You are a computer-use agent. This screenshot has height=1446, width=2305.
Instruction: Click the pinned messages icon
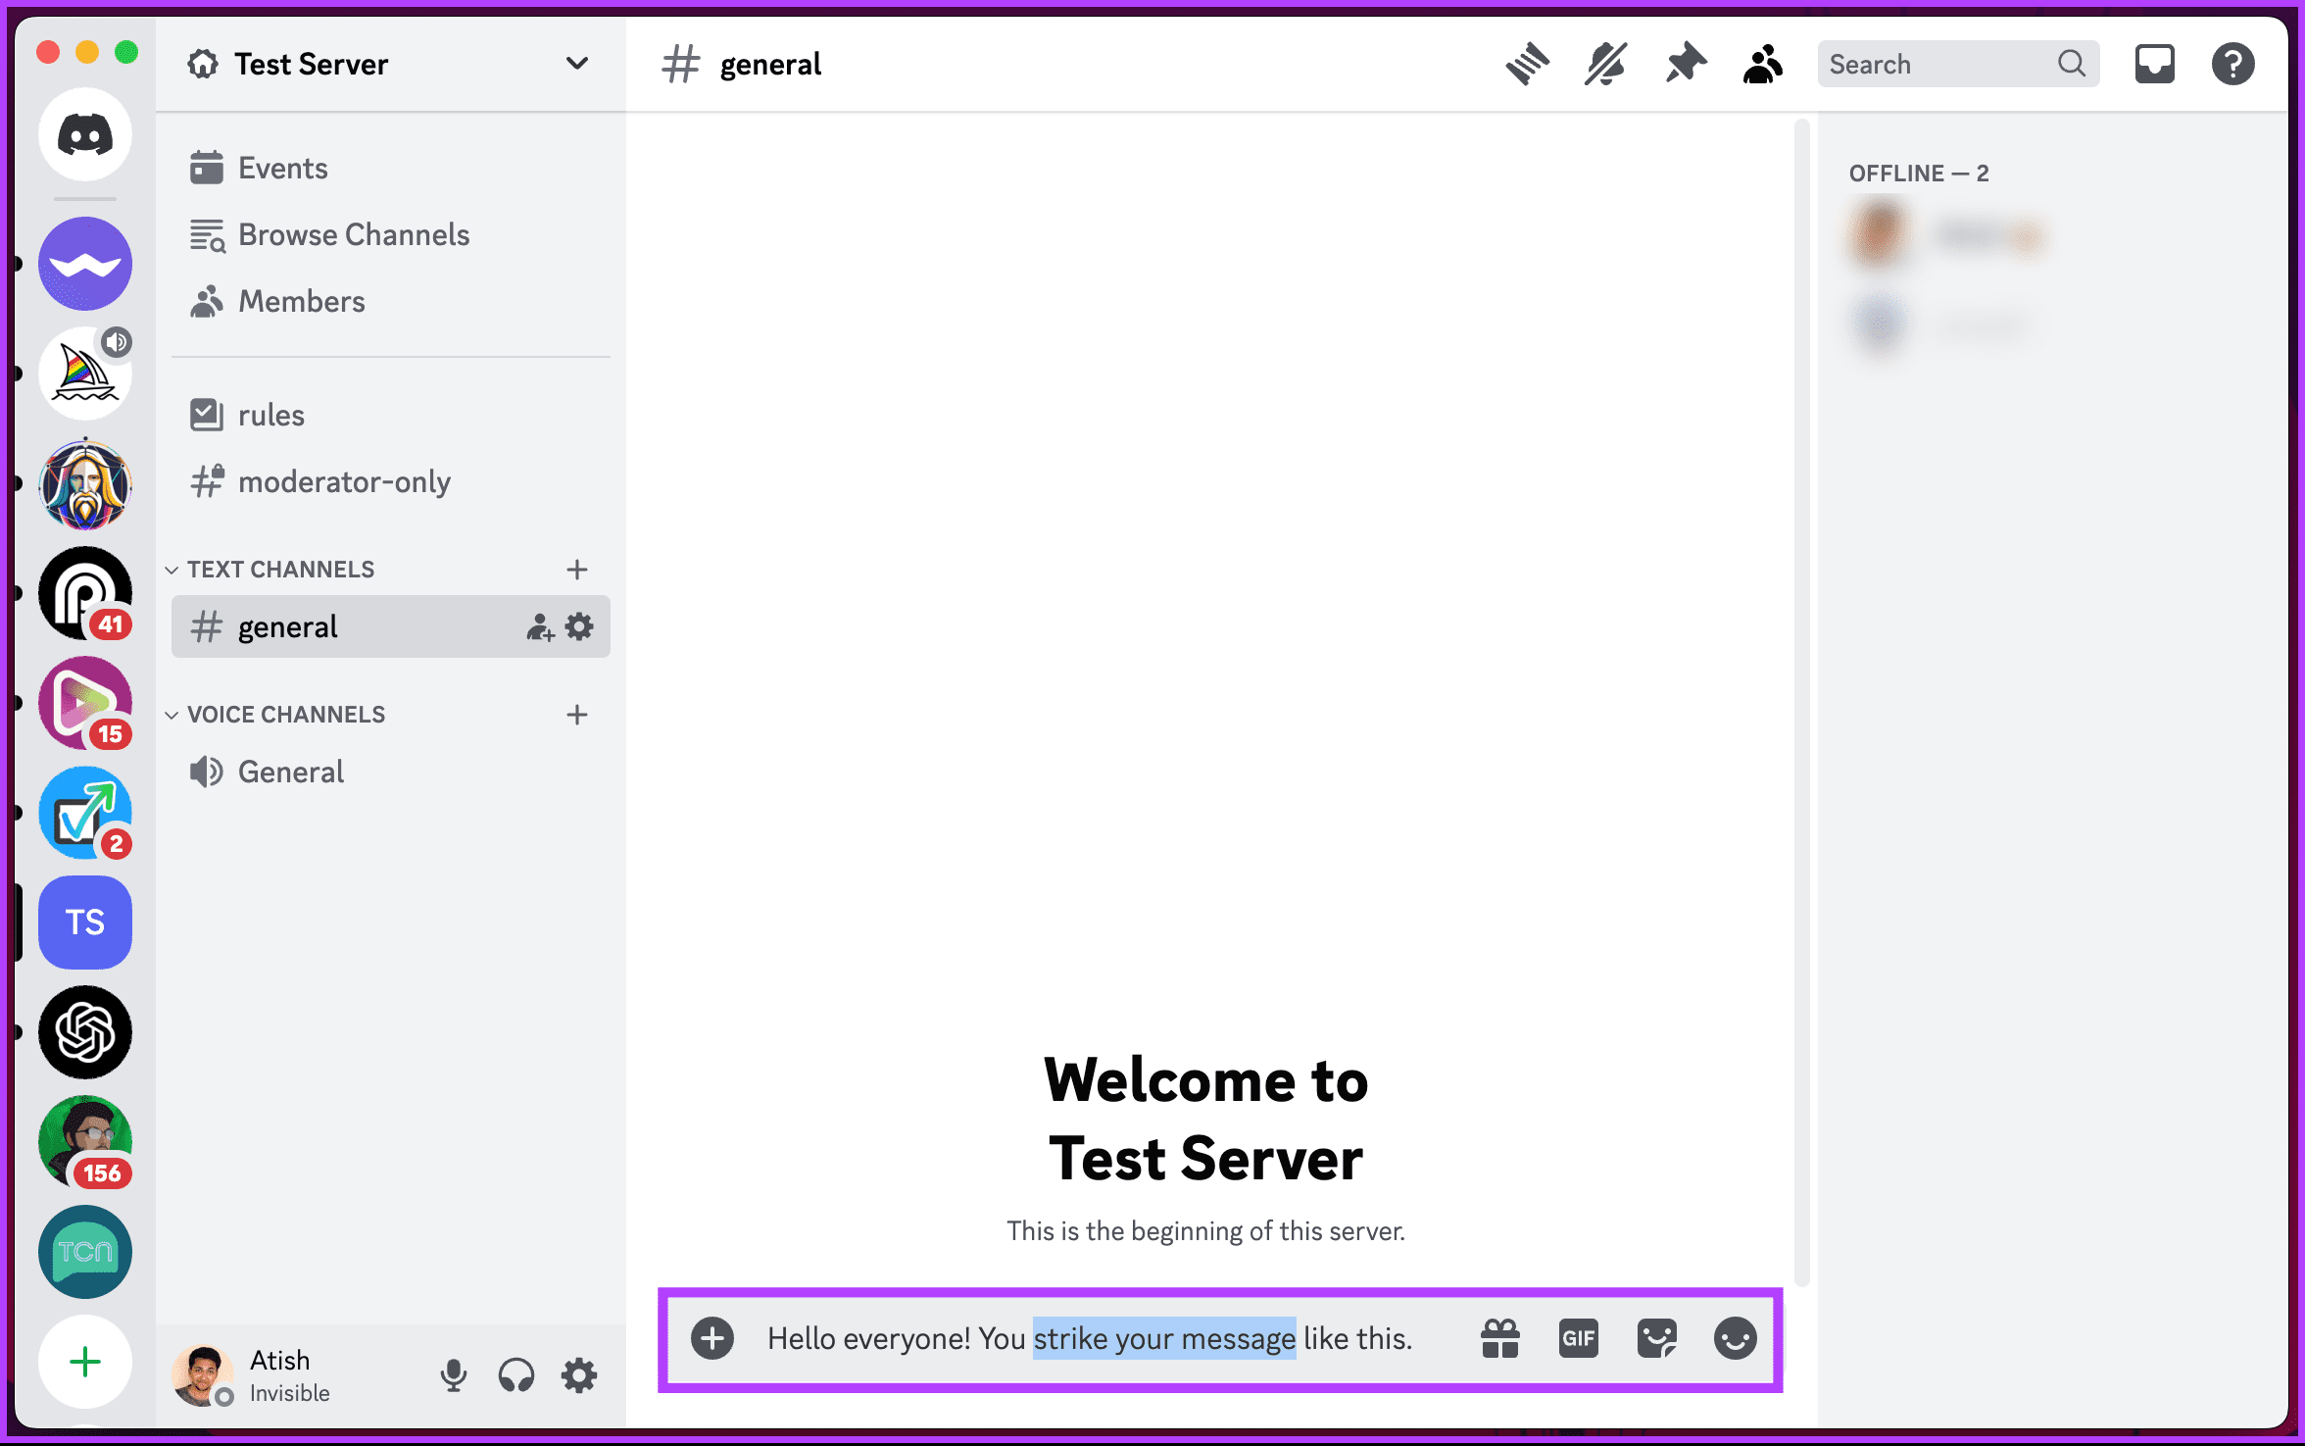click(1685, 63)
